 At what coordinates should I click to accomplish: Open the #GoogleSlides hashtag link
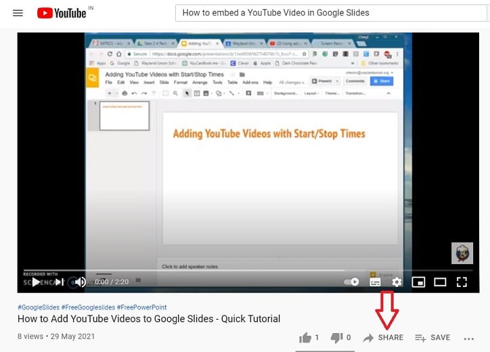(39, 307)
